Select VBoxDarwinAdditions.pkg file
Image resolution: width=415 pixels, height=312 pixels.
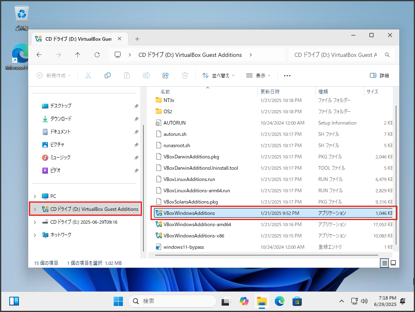click(x=191, y=157)
